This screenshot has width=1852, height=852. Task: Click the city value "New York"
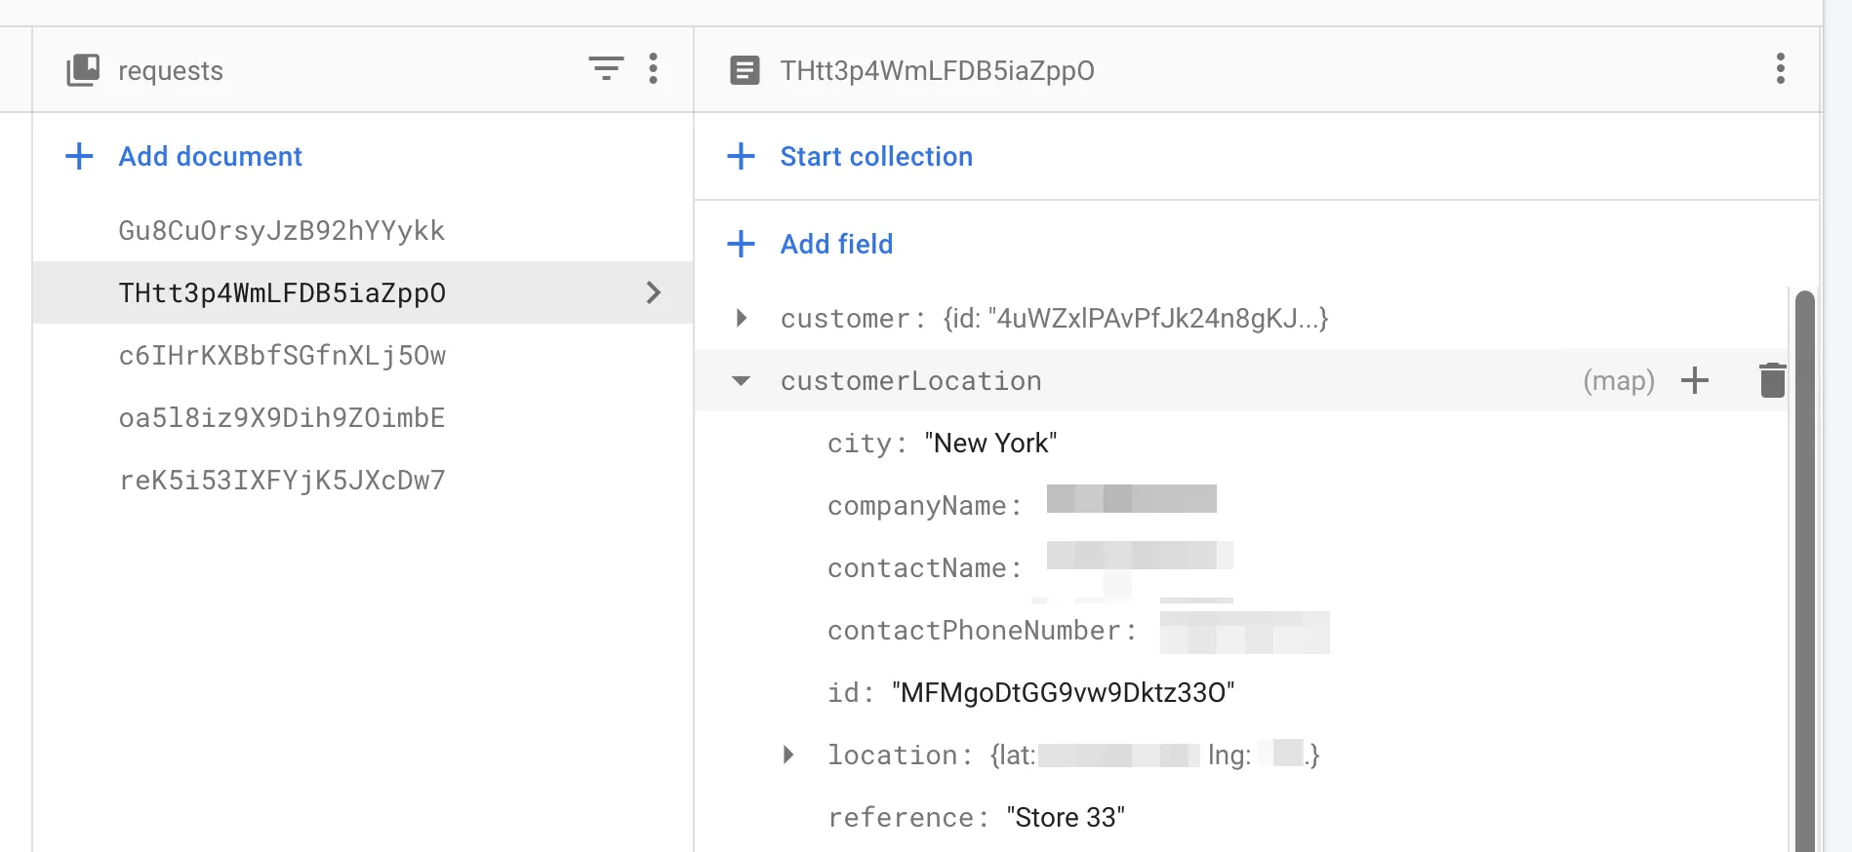(990, 444)
